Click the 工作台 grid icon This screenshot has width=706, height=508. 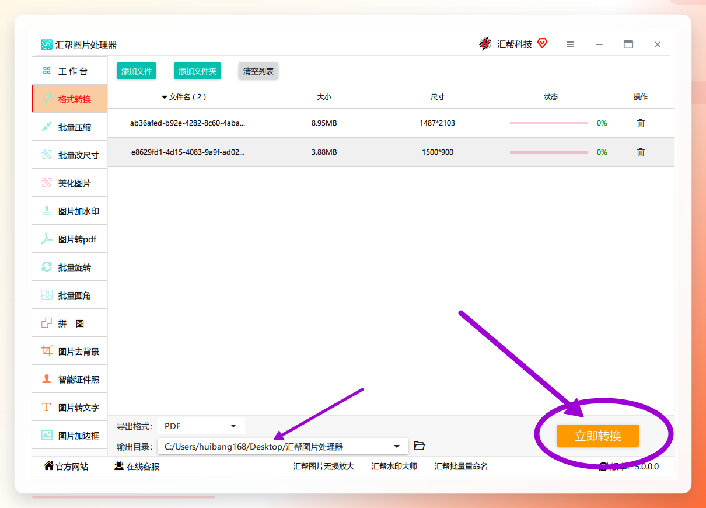47,71
